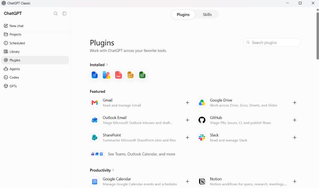
Task: Click the Google Calendar plugin icon
Action: (x=95, y=181)
